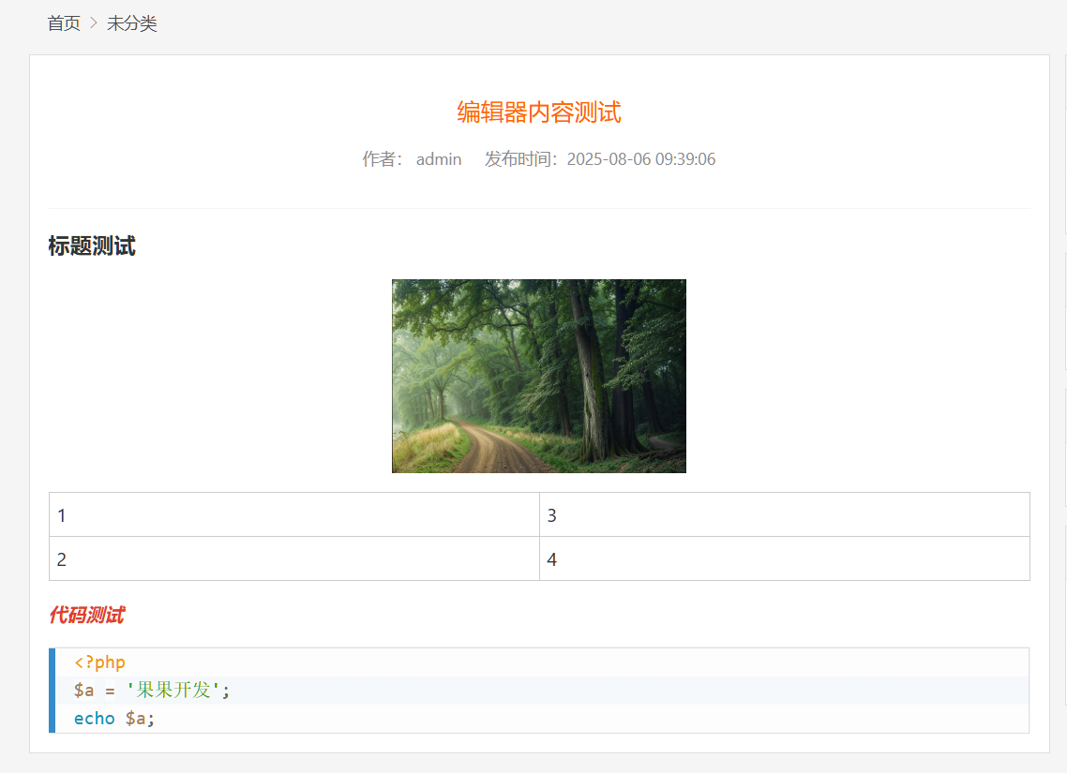This screenshot has height=773, width=1067.
Task: Click red italic heading 代码测试
Action: tap(87, 616)
